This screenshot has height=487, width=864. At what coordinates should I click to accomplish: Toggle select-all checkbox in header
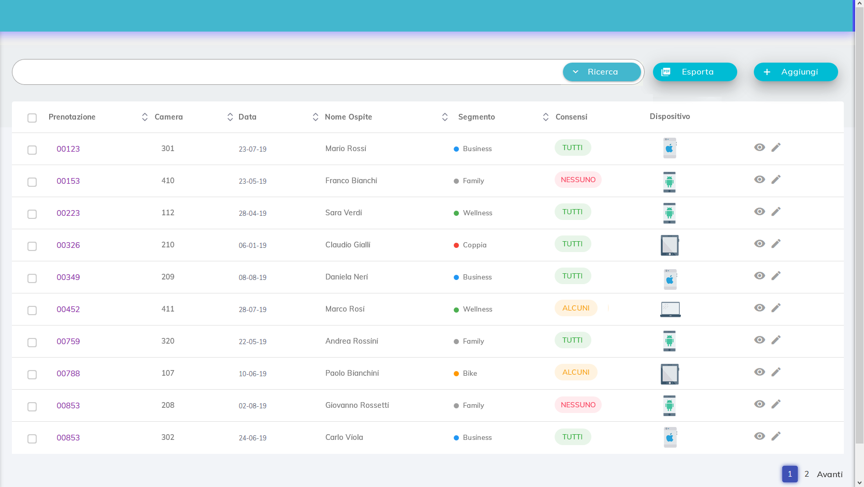(x=32, y=118)
